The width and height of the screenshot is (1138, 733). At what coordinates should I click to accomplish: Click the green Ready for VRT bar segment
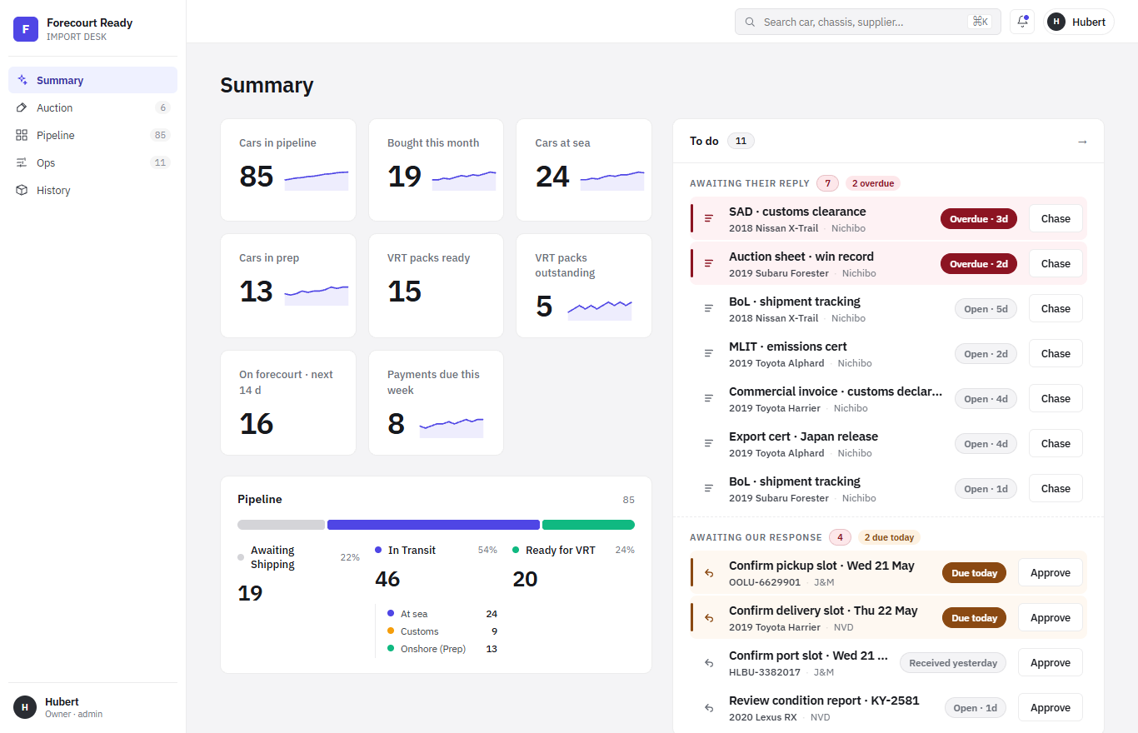coord(588,525)
